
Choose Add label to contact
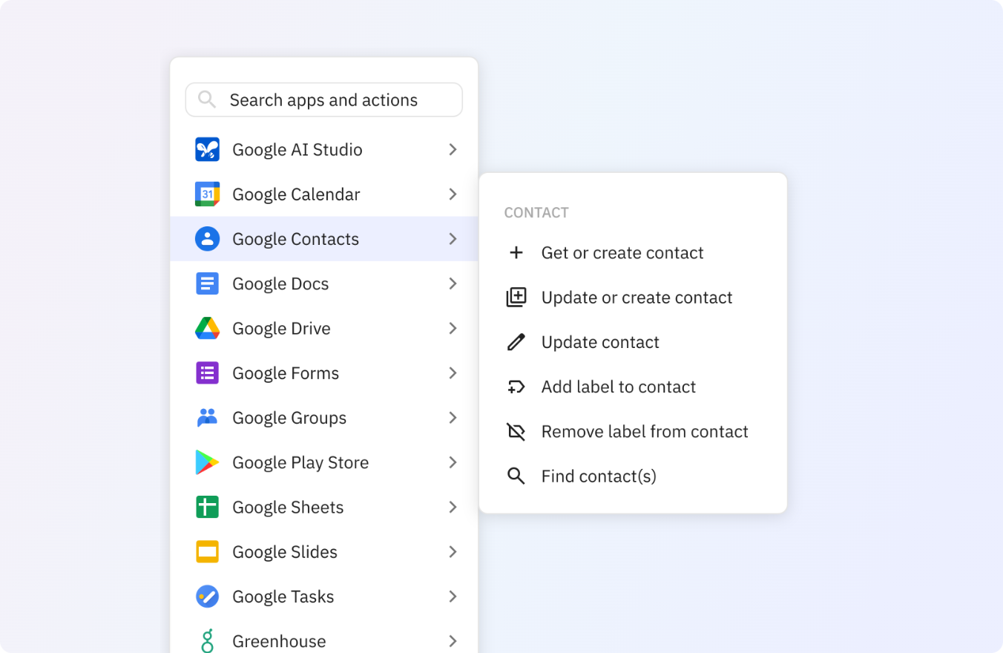(x=633, y=387)
